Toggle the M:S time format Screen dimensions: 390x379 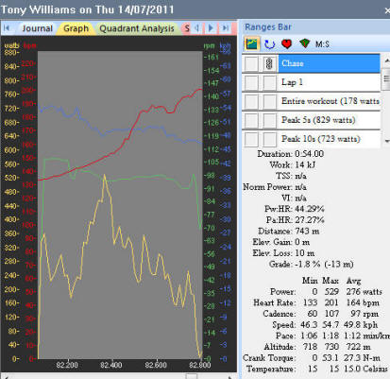[x=322, y=44]
